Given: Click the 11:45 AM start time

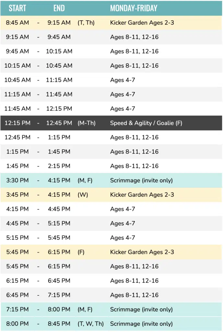Looking at the screenshot, I should (18, 109).
